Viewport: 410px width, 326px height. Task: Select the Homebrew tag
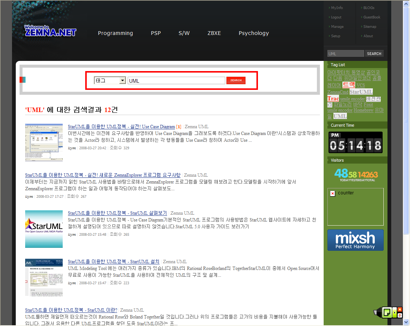(x=363, y=110)
